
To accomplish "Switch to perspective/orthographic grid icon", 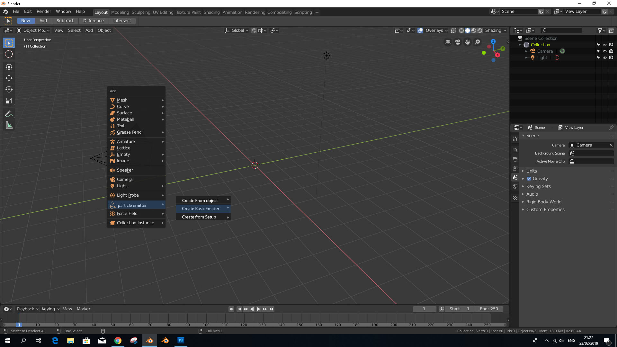I will (x=448, y=42).
